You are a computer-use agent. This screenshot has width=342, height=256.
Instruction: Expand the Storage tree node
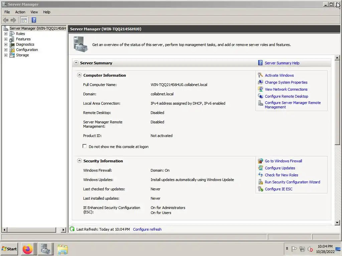coord(6,55)
